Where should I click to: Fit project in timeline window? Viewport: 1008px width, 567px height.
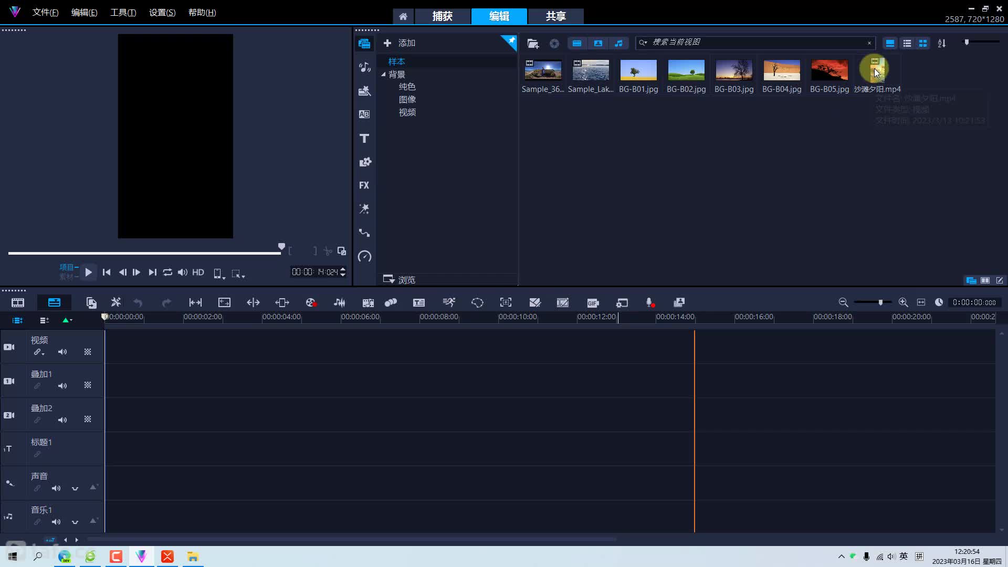pos(921,302)
